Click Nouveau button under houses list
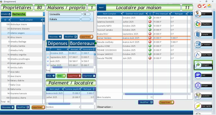The height and width of the screenshot is (115, 216). pos(55,37)
